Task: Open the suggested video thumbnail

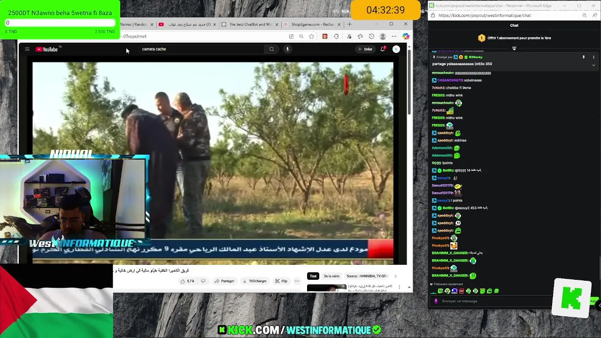Action: click(x=327, y=287)
